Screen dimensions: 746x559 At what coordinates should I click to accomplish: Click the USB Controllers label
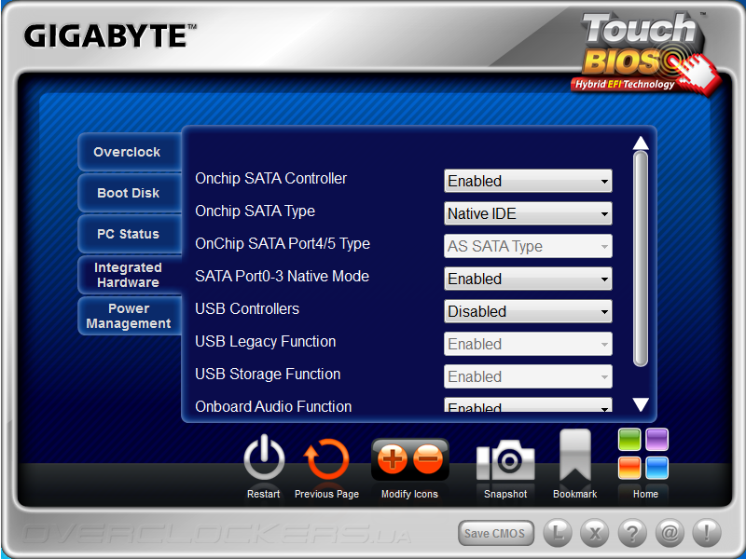[247, 309]
